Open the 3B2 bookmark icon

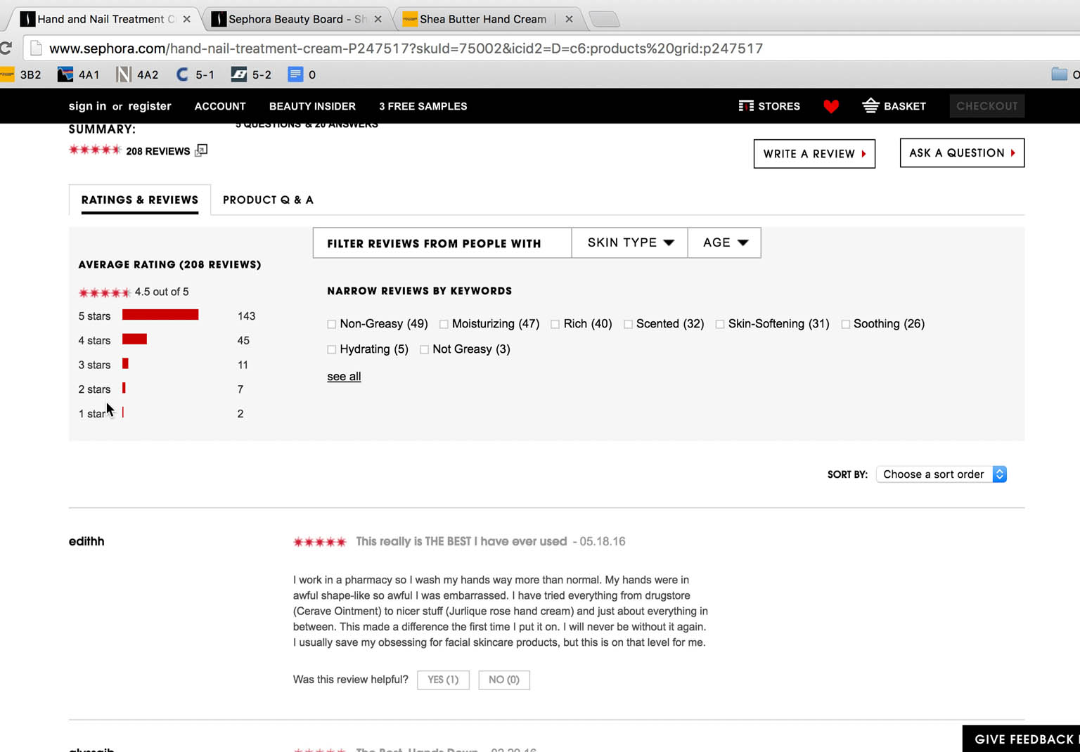[8, 74]
